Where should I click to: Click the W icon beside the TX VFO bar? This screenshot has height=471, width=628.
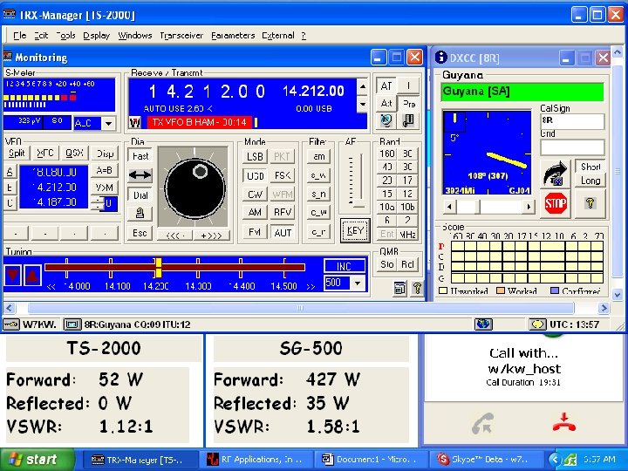[x=135, y=123]
